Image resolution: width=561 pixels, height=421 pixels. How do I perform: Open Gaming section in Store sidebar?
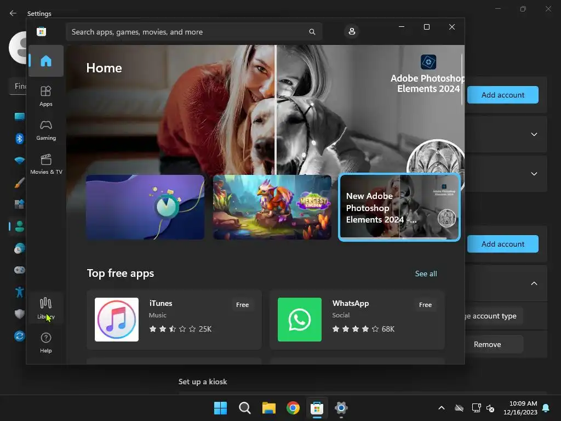click(x=46, y=130)
